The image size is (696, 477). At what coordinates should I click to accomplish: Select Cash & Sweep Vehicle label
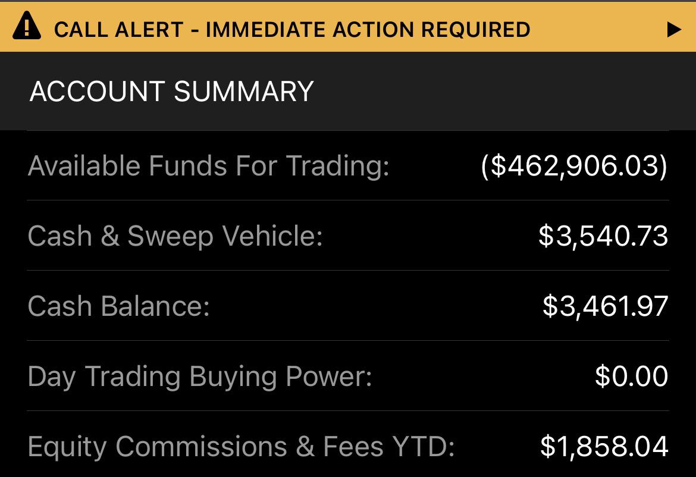click(x=175, y=236)
